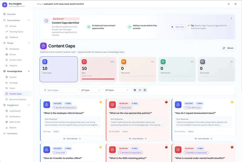Click General HR tag on visa sponsorship card

pyautogui.click(x=125, y=108)
